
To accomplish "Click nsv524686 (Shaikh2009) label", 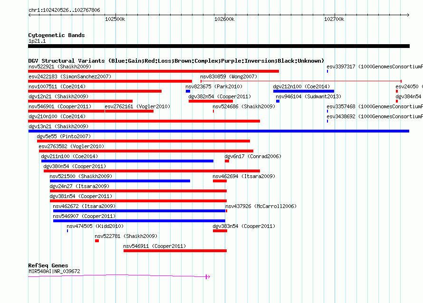I will pyautogui.click(x=244, y=106).
